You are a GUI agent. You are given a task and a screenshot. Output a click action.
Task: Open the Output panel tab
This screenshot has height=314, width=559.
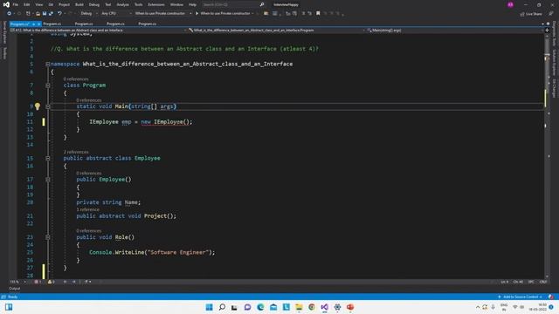pyautogui.click(x=14, y=289)
